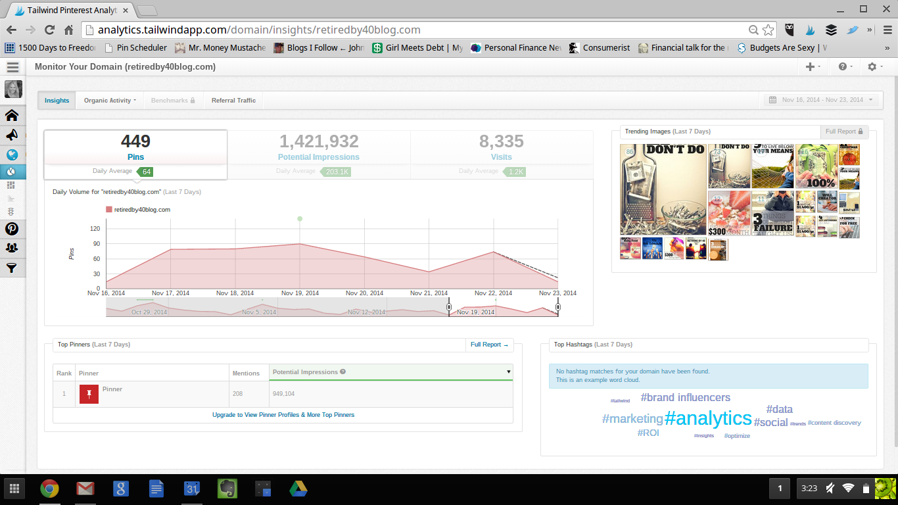Open the home icon in sidebar
Viewport: 898px width, 505px height.
[x=12, y=116]
